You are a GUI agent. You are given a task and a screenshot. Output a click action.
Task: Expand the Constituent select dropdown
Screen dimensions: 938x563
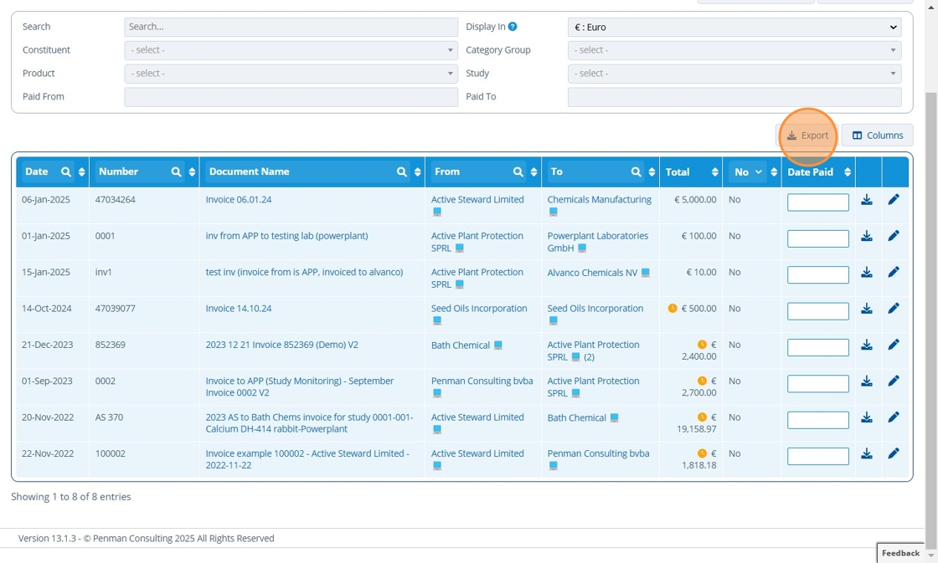click(291, 50)
